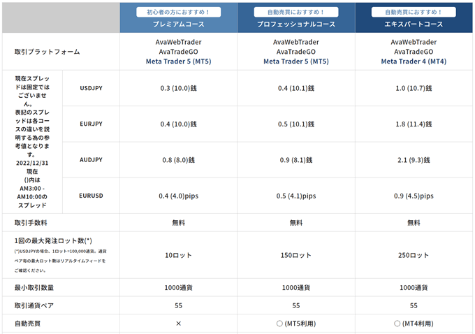The width and height of the screenshot is (475, 334).
Task: Select EURUSD spread 0.5 (4.1)pips
Action: [296, 196]
